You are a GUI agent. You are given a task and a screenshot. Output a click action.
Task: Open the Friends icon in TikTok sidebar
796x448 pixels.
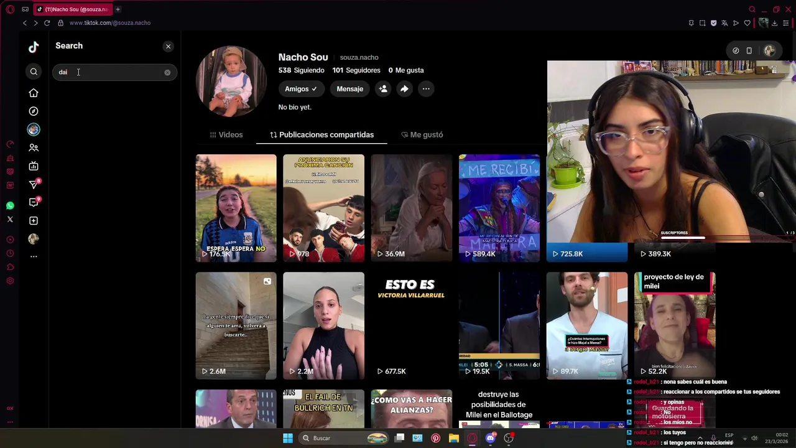(x=34, y=147)
